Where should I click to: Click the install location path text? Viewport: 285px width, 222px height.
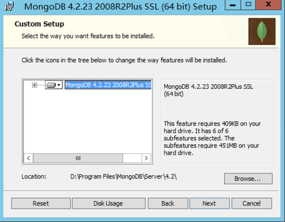point(124,176)
